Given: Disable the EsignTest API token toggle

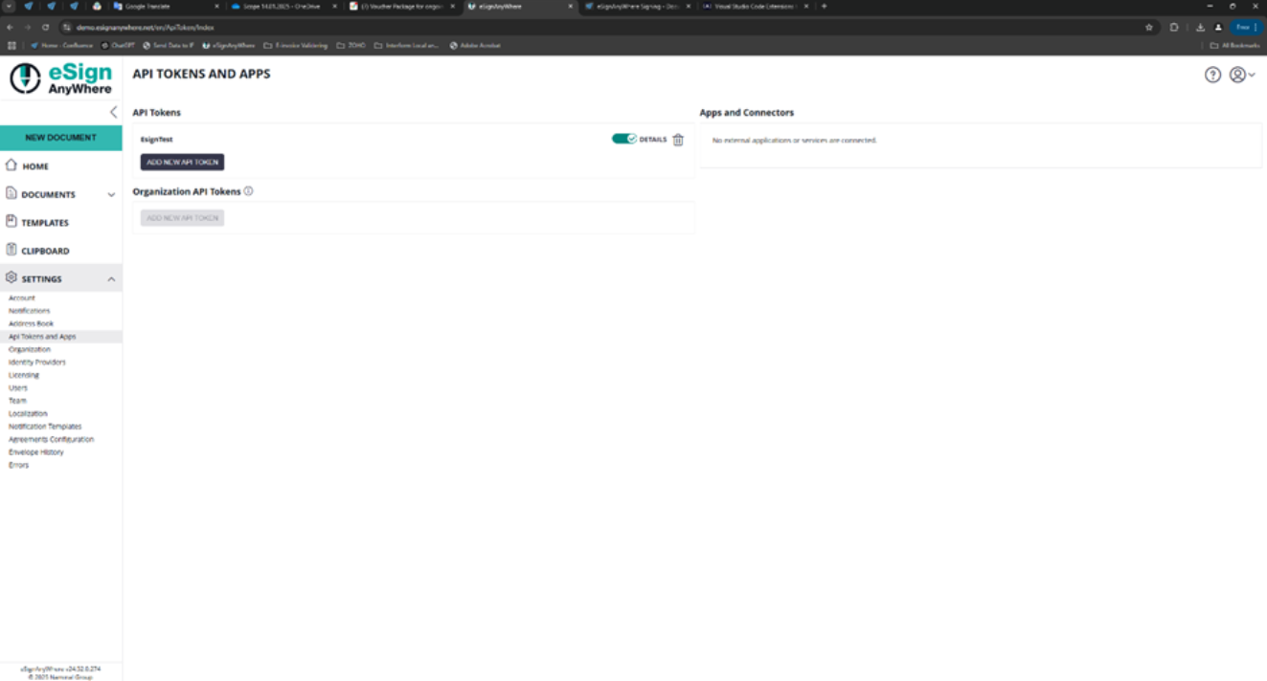Looking at the screenshot, I should pyautogui.click(x=623, y=139).
